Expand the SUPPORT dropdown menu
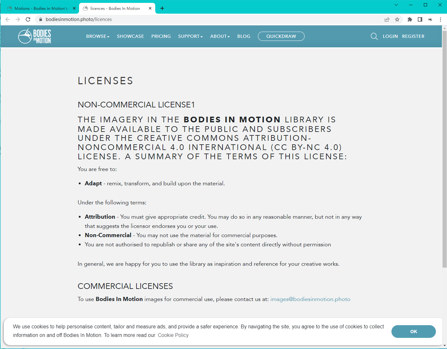 190,36
